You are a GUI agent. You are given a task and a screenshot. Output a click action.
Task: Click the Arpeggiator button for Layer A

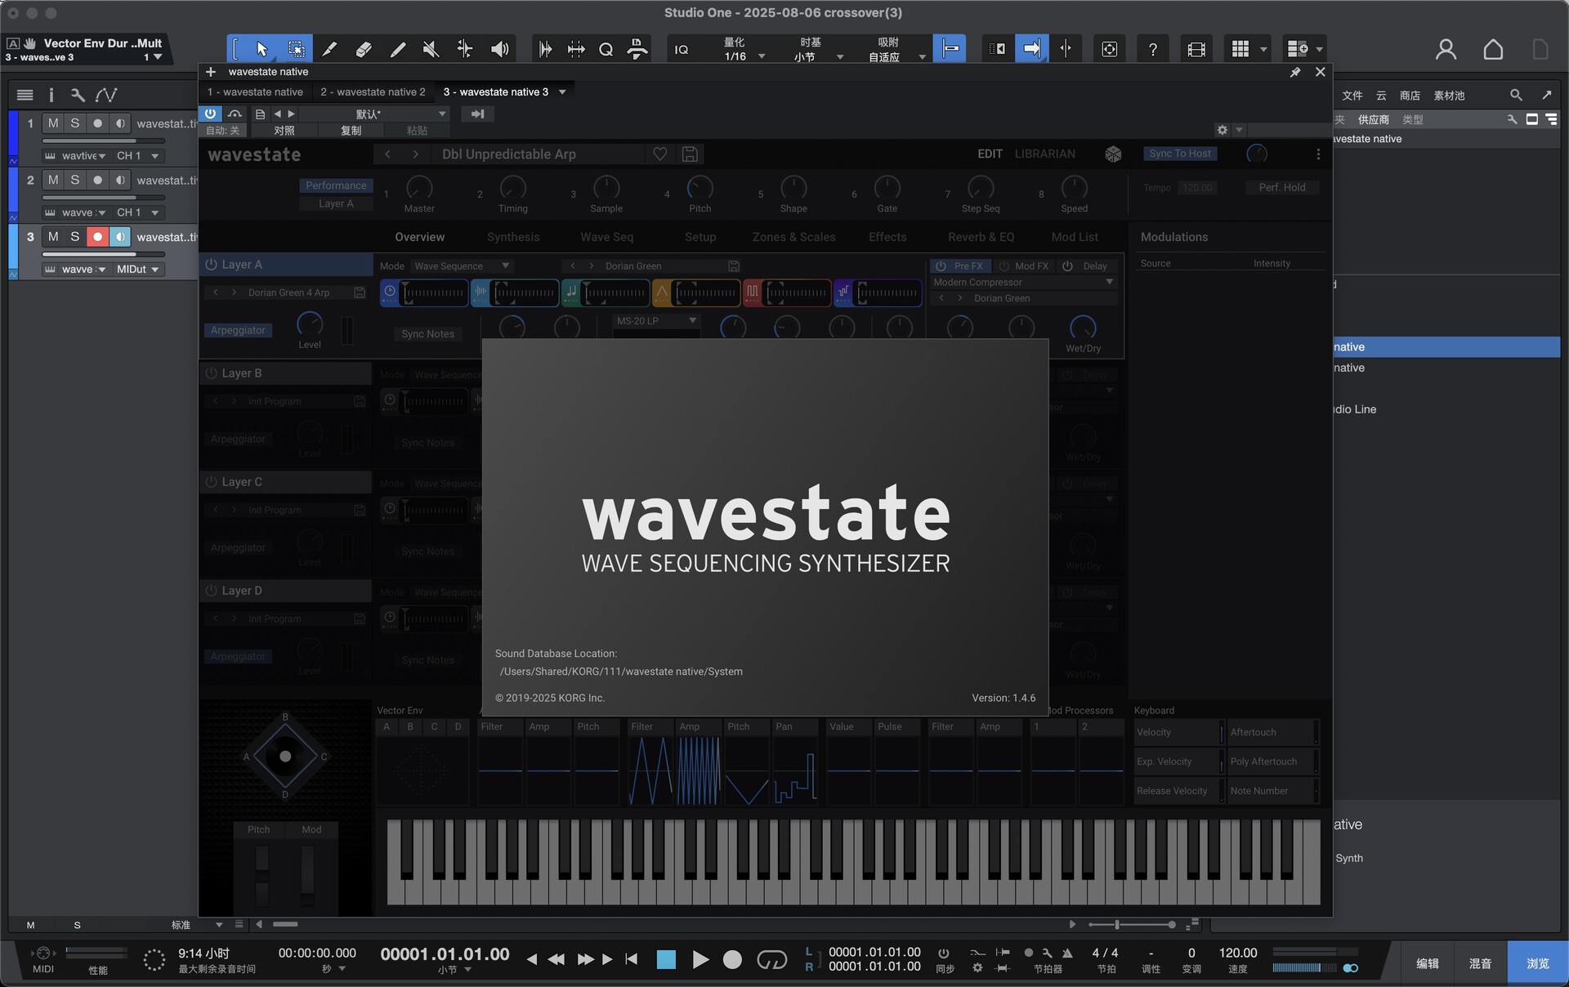click(x=238, y=330)
